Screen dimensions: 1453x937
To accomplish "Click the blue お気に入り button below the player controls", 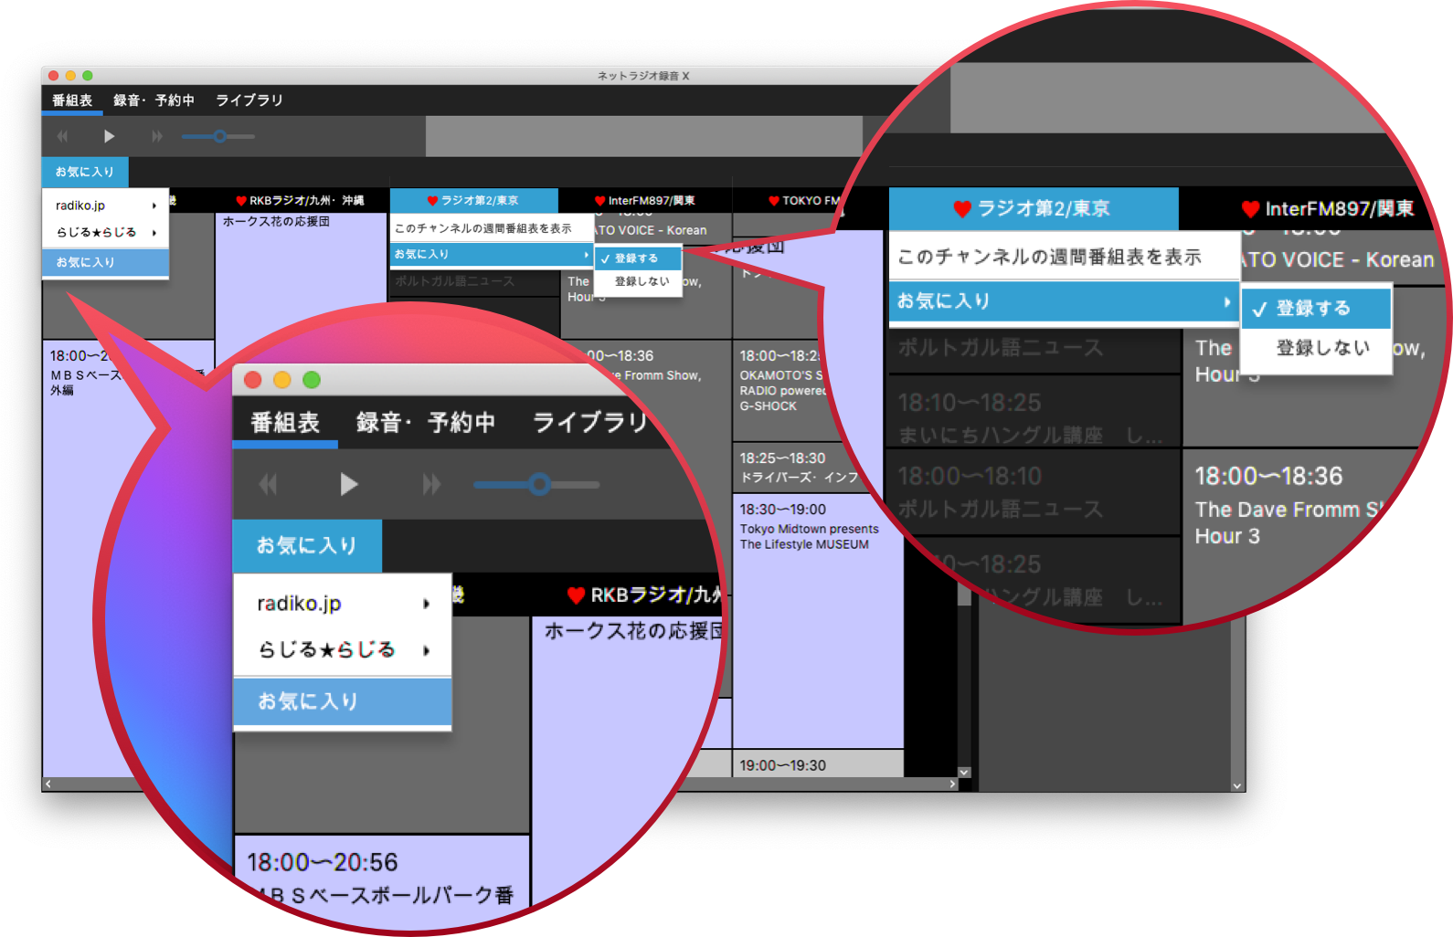I will 85,172.
